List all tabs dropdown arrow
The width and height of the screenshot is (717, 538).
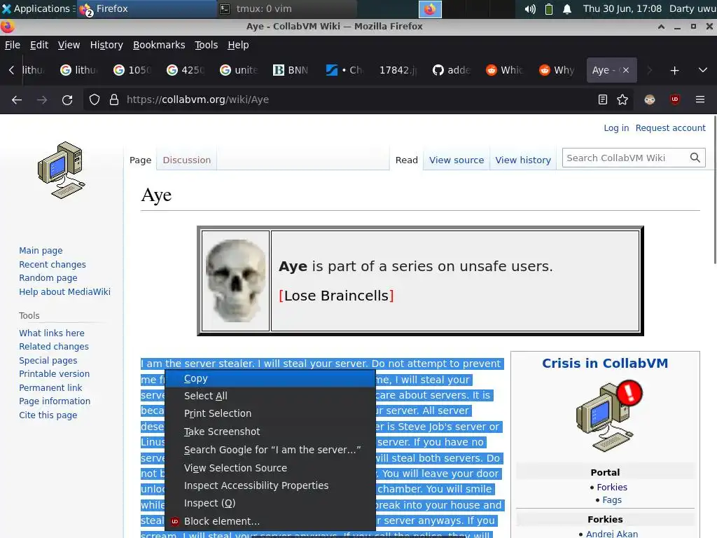click(x=703, y=70)
